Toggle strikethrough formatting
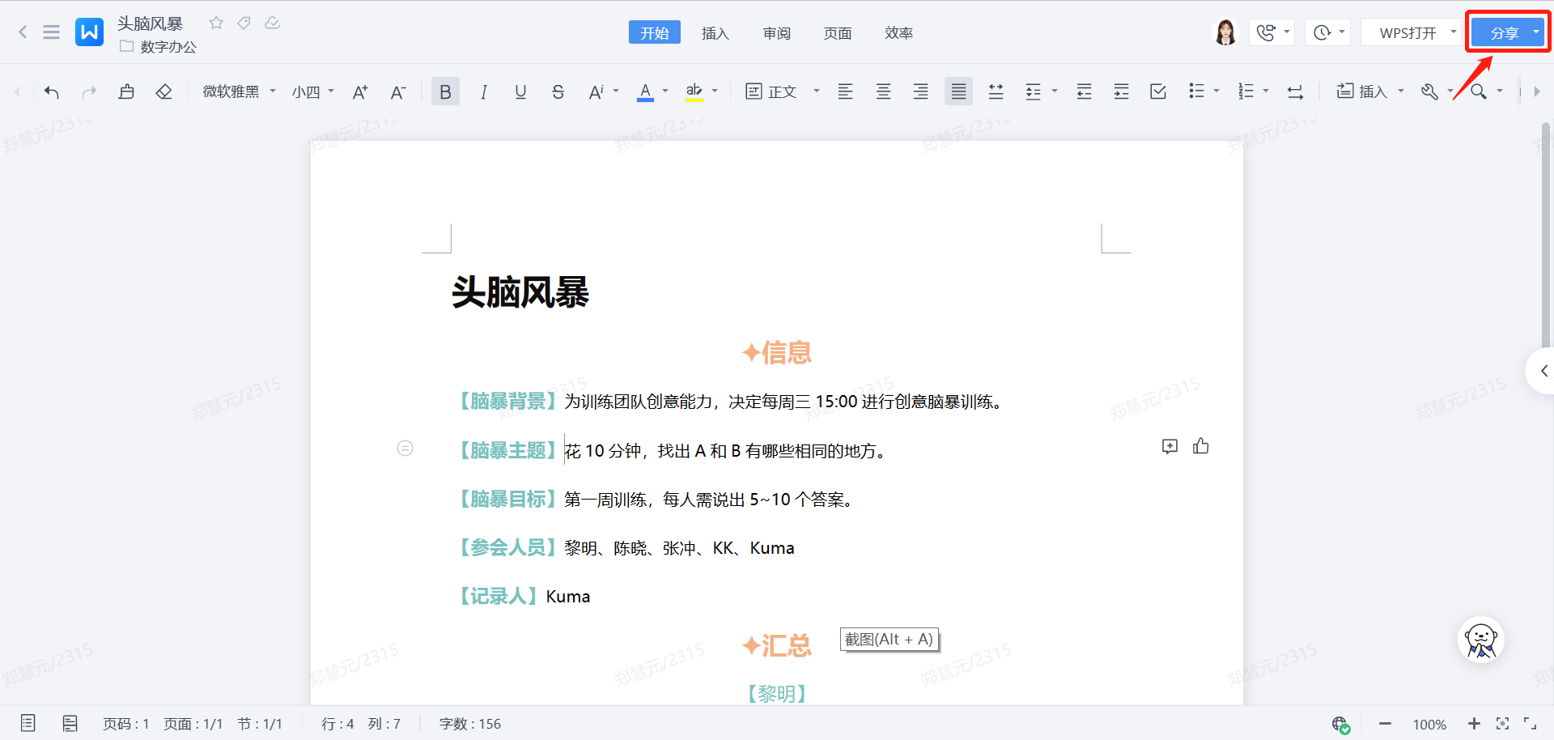Image resolution: width=1554 pixels, height=740 pixels. tap(558, 91)
